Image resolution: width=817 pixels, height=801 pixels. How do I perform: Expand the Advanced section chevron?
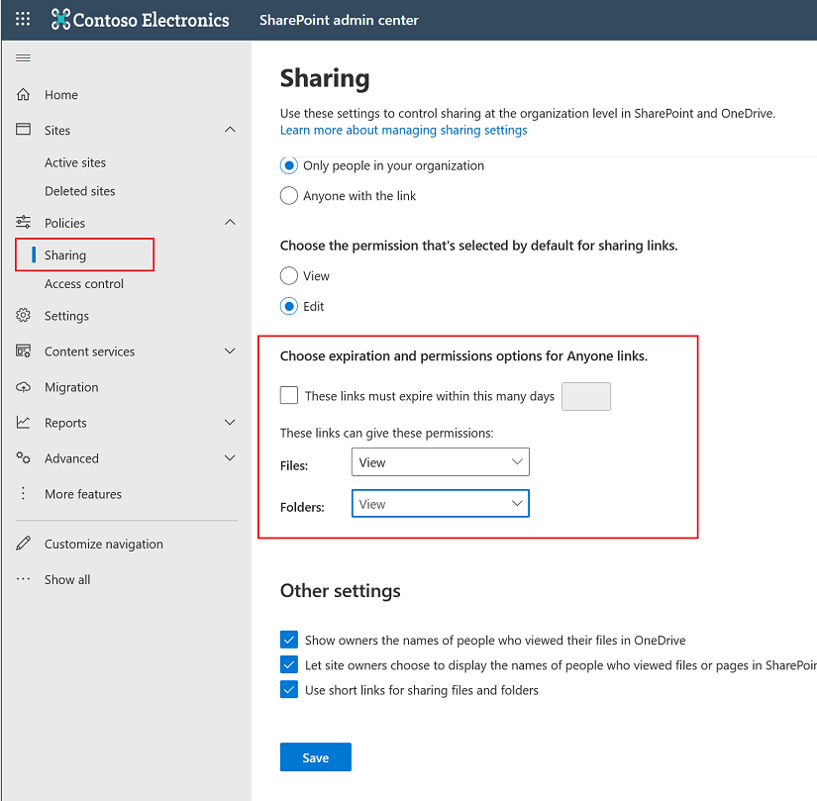[230, 457]
